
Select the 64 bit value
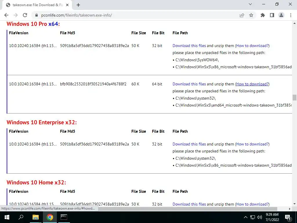(157, 84)
